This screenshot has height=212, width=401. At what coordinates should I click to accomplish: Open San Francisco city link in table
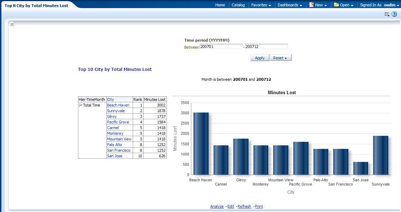119,150
